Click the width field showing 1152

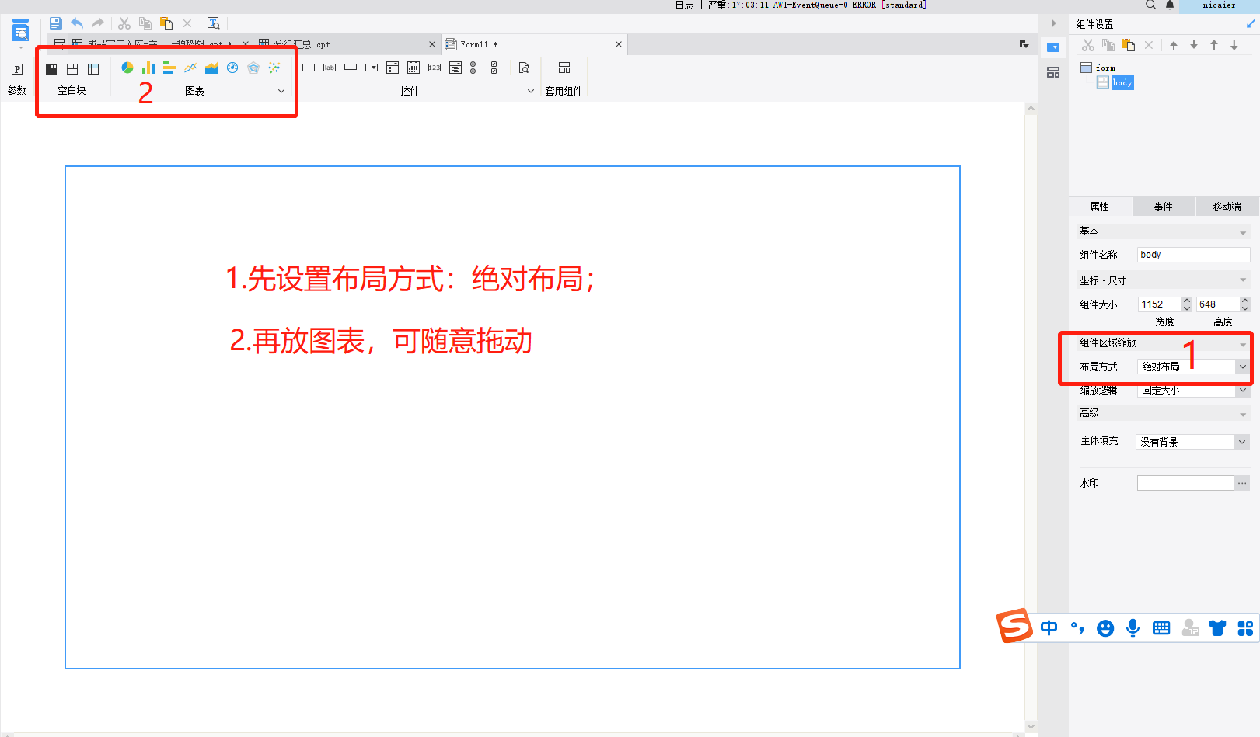click(1159, 304)
